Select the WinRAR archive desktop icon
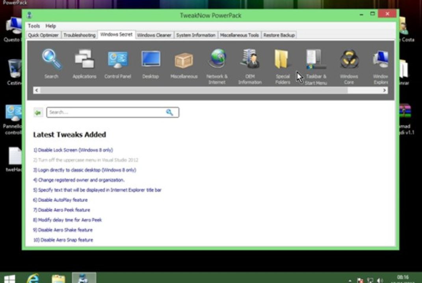Viewport: 422px width, 283px height. point(405,119)
